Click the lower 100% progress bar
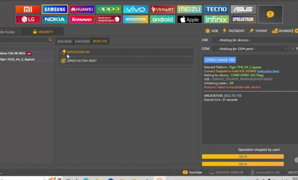Screen dimensions: 298x180 [243, 164]
